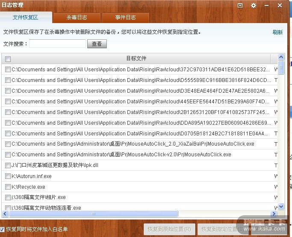Image resolution: width=292 pixels, height=237 pixels.
Task: Click the horizontal scrollbar left arrow
Action: [x=5, y=214]
